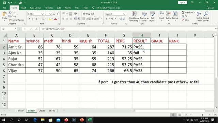Increase font size with larger A icon
The width and height of the screenshot is (218, 123).
54,14
